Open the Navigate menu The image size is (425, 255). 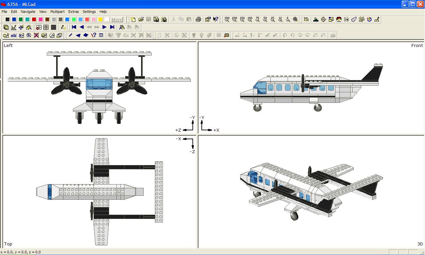point(28,12)
